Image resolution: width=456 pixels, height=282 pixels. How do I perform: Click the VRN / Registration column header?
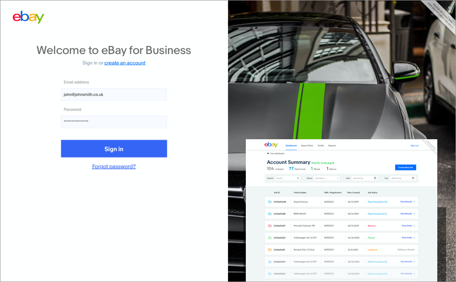[x=333, y=193]
